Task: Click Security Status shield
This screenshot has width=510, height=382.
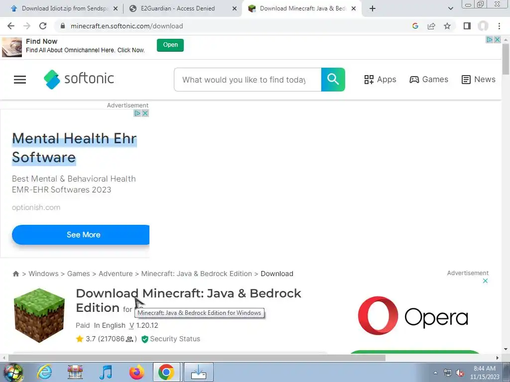Action: (145, 339)
